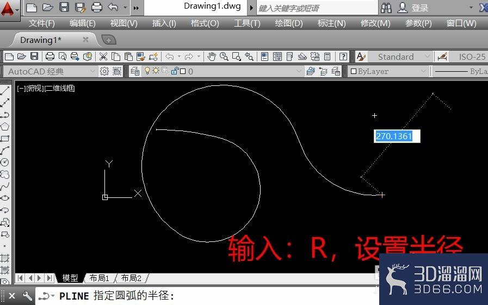The image size is (488, 305).
Task: Select the Arc tool
Action: pyautogui.click(x=5, y=150)
